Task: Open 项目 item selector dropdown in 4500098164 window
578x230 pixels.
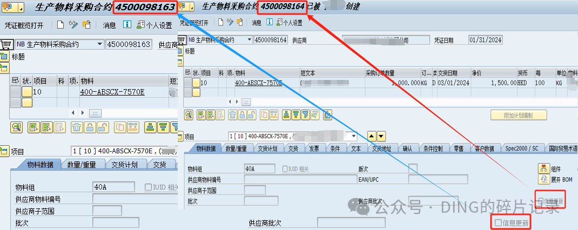Action: click(354, 137)
